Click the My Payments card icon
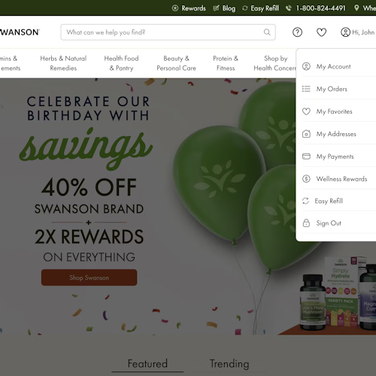This screenshot has height=376, width=376. click(x=306, y=156)
